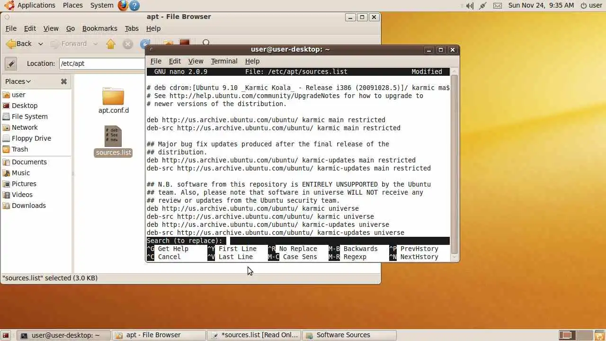Open File menu in terminal window

[x=156, y=61]
